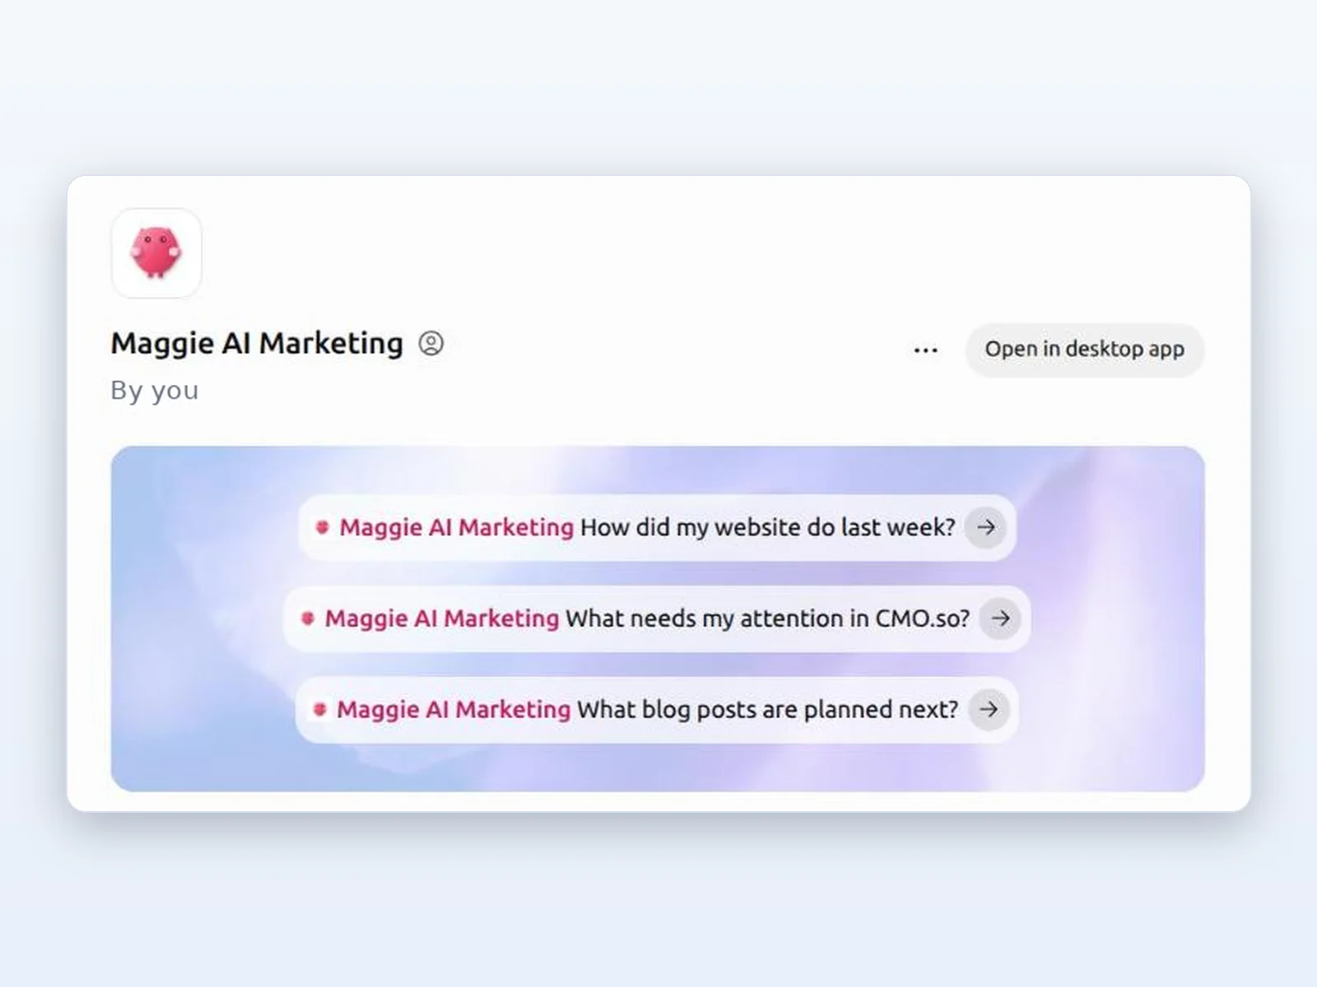The height and width of the screenshot is (987, 1317).
Task: Select prompt 'How did my website do last week?'
Action: pos(657,527)
